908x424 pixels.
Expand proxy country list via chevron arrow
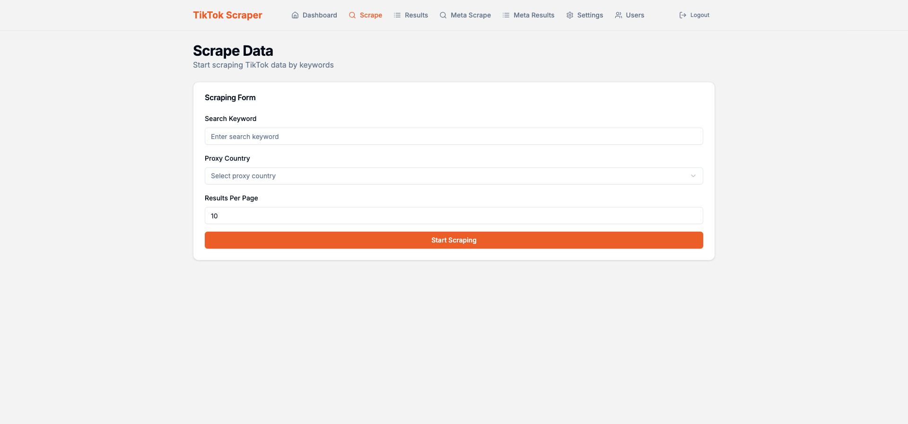(693, 176)
